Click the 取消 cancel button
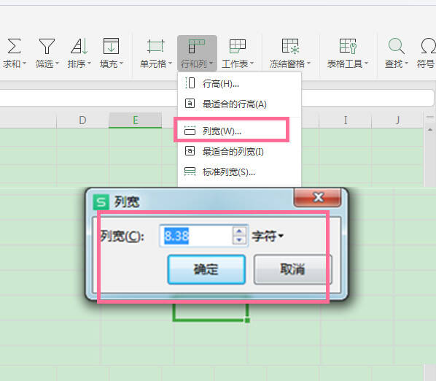This screenshot has height=381, width=436. (292, 269)
